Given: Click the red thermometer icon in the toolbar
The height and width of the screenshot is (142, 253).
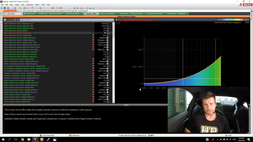Looking at the screenshot, I should click(61, 8).
